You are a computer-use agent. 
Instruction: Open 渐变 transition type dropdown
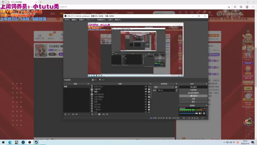164,87
